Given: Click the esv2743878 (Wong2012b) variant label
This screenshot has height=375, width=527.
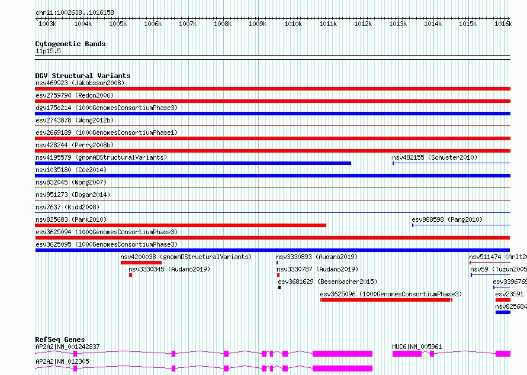Looking at the screenshot, I should pos(75,120).
